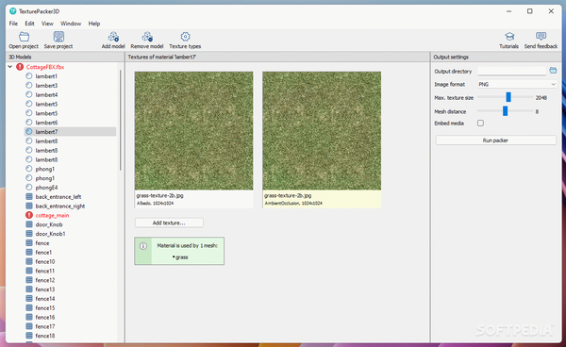
Task: Open the File menu
Action: point(13,24)
